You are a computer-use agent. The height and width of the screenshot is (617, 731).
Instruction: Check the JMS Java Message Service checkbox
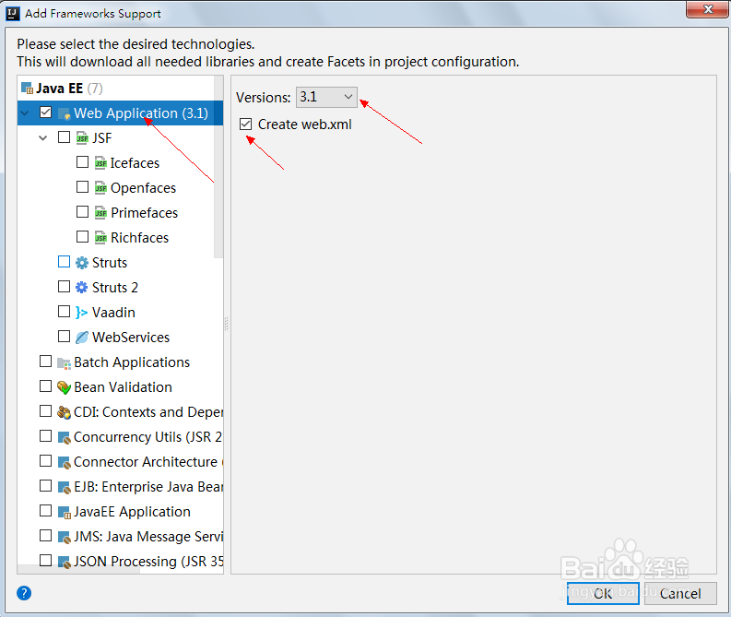click(46, 536)
